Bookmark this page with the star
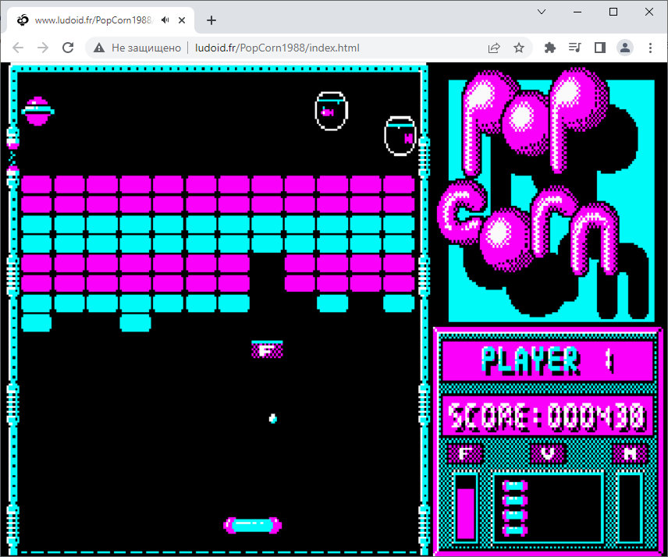The height and width of the screenshot is (557, 668). point(518,48)
